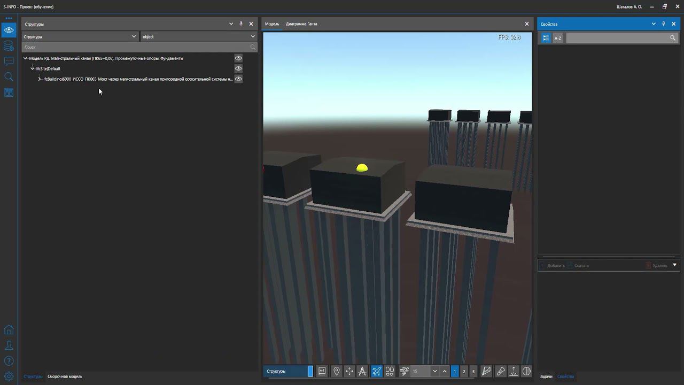684x385 pixels.
Task: Open the Свойства panel options chevron
Action: 654,24
